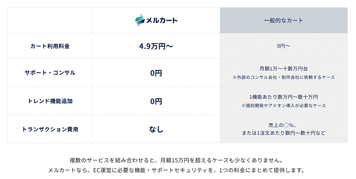
Task: Click the 0円 value in サポート・コンサル row
Action: point(156,73)
